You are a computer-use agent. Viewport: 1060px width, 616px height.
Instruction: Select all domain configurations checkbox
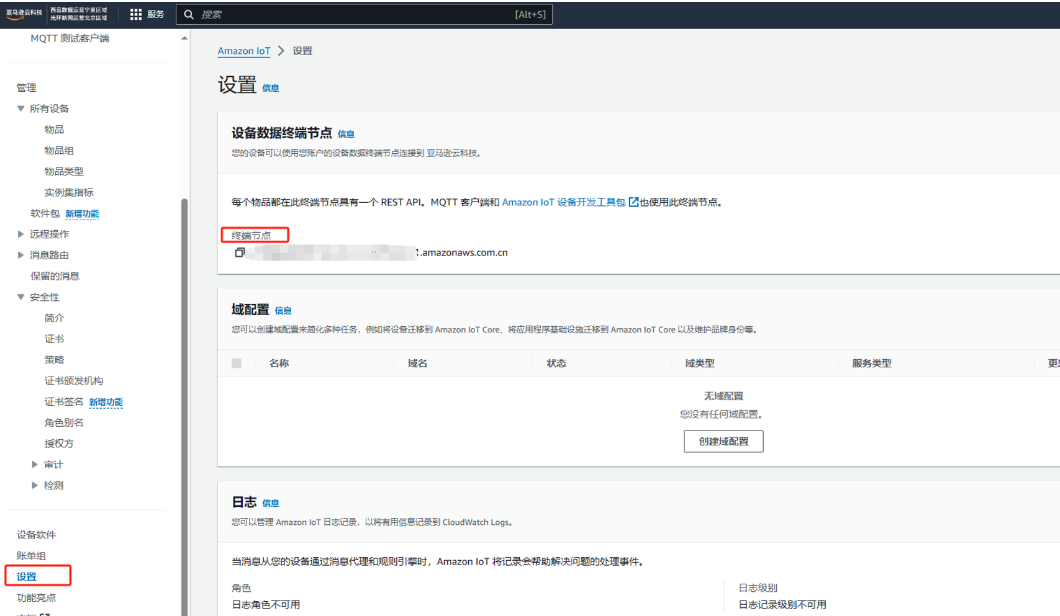click(237, 363)
